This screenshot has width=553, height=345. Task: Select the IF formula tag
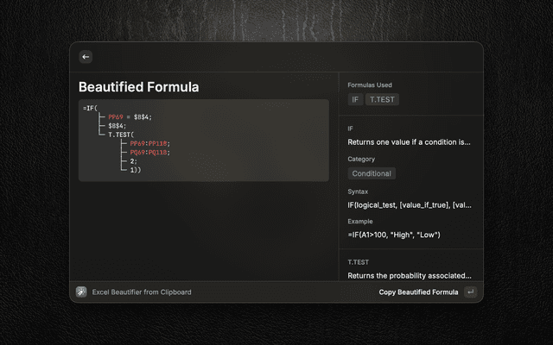[354, 100]
